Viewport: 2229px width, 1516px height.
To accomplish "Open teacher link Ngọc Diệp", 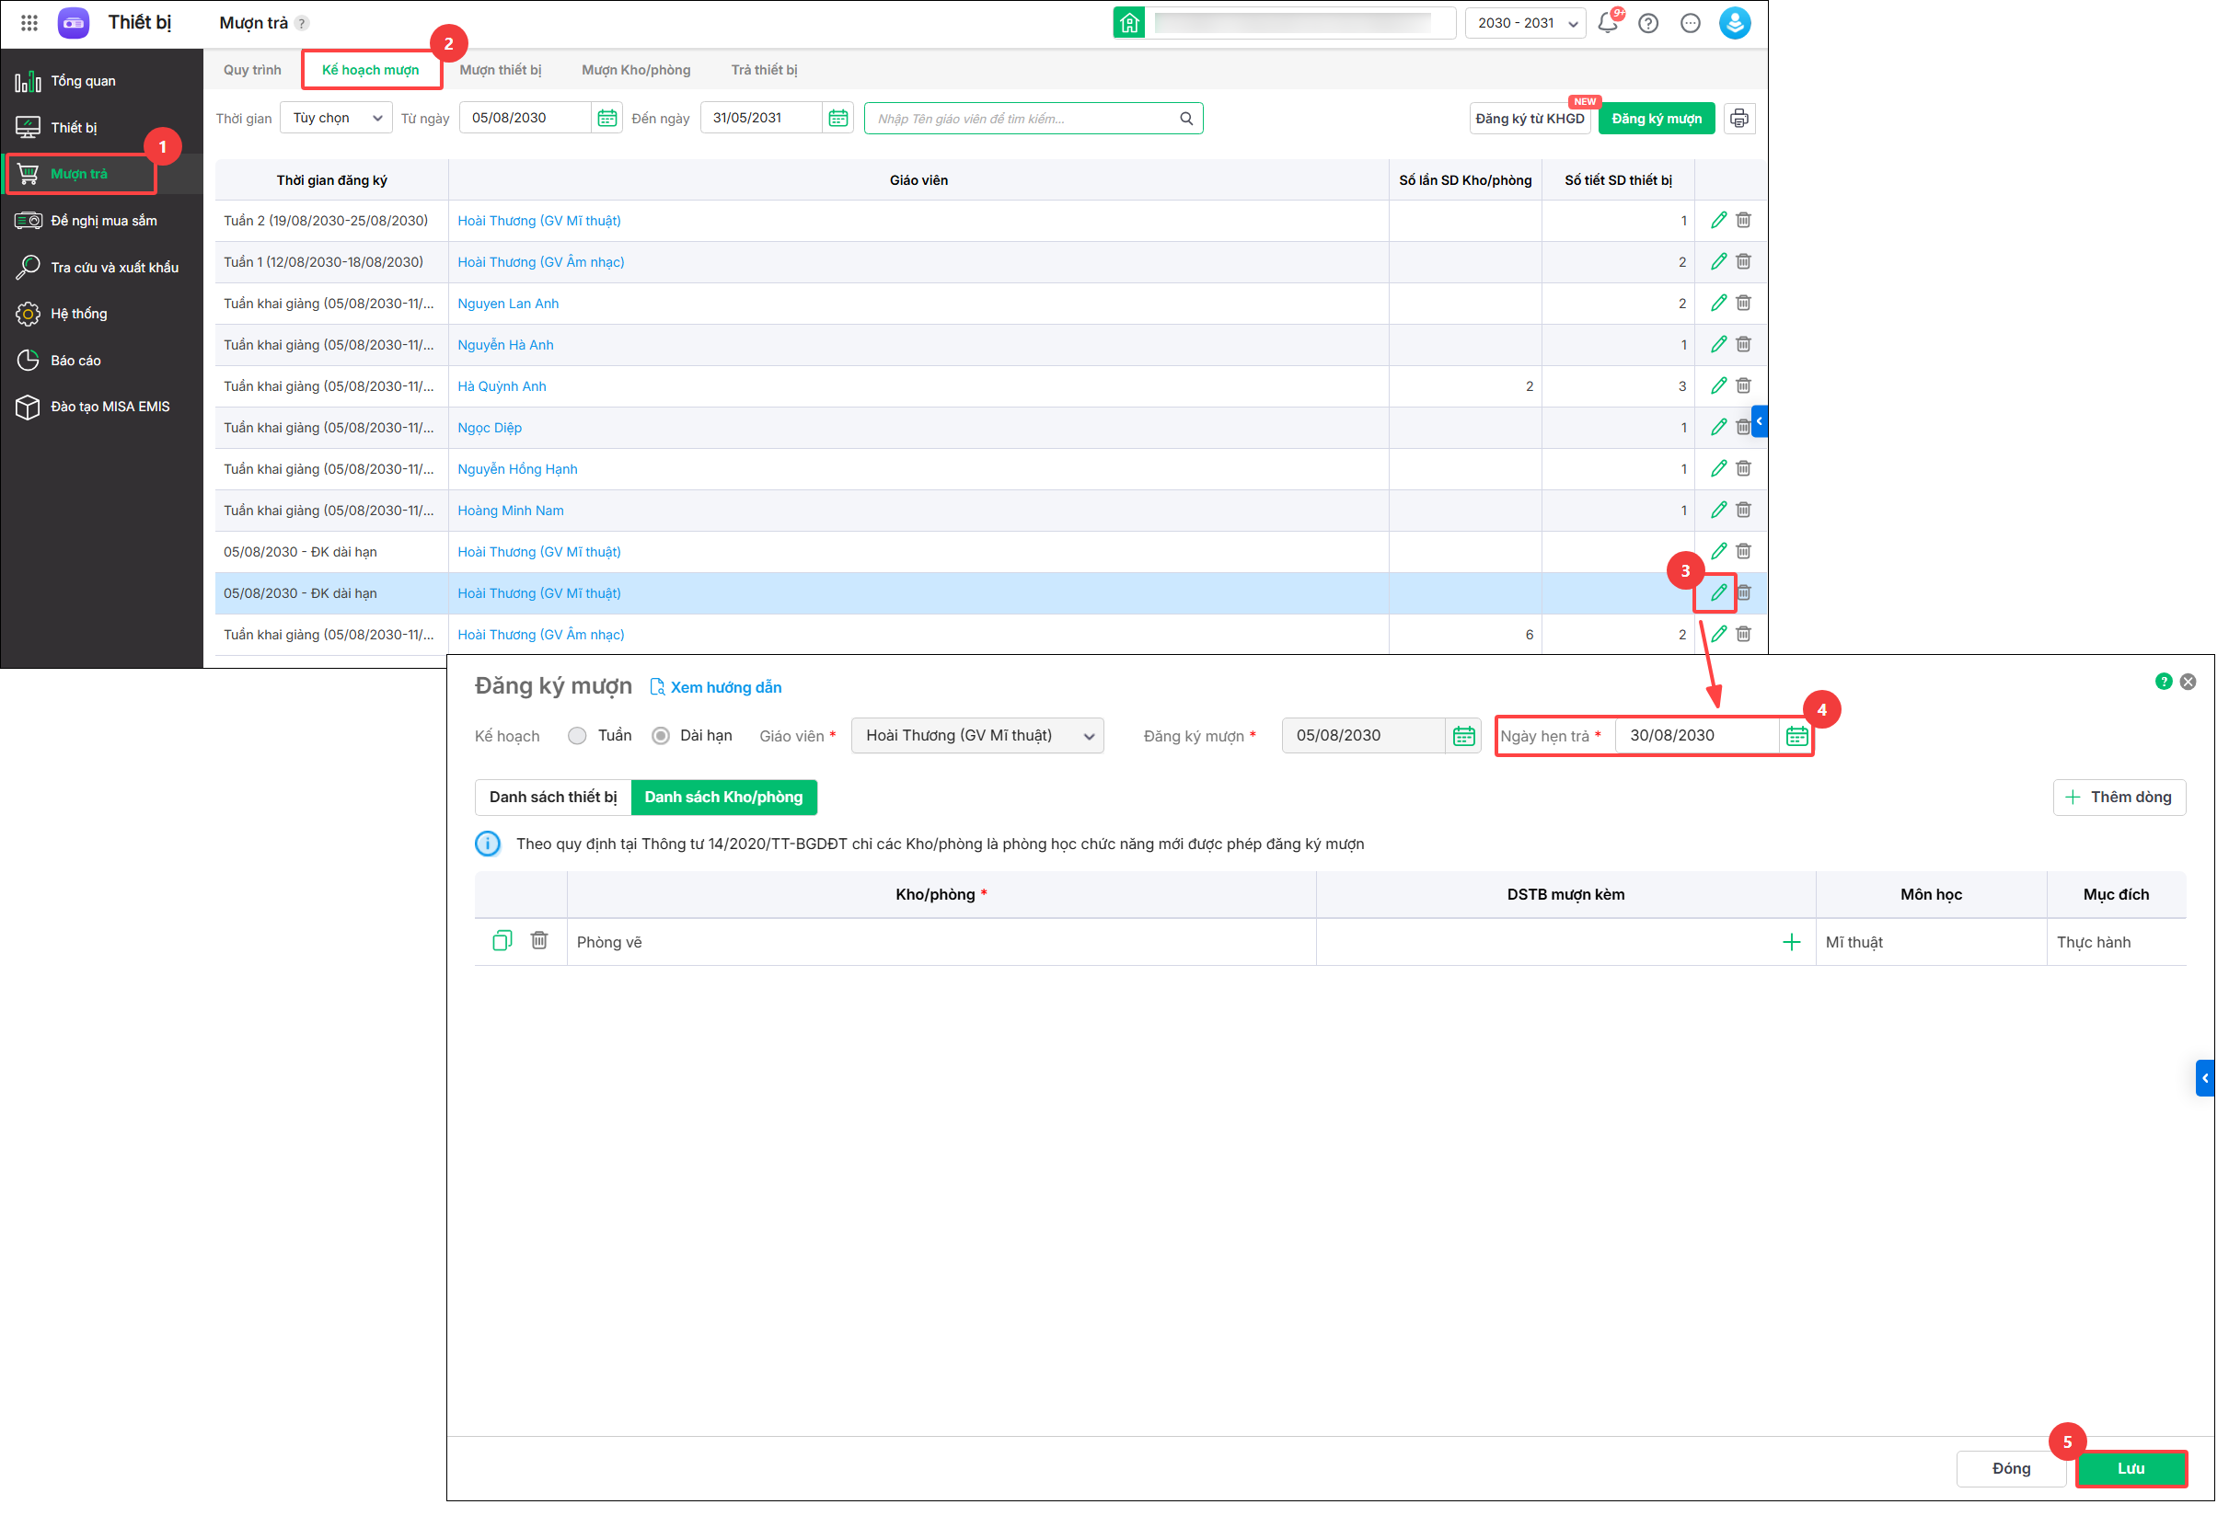I will [490, 428].
